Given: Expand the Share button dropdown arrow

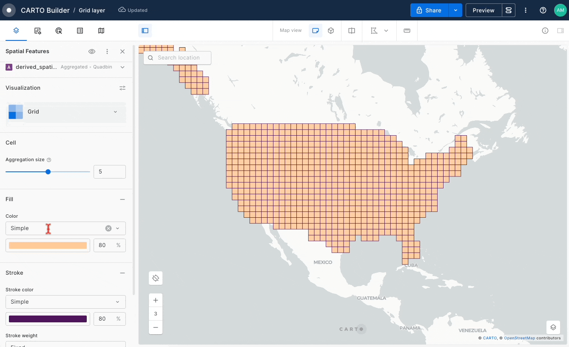Looking at the screenshot, I should pos(455,10).
